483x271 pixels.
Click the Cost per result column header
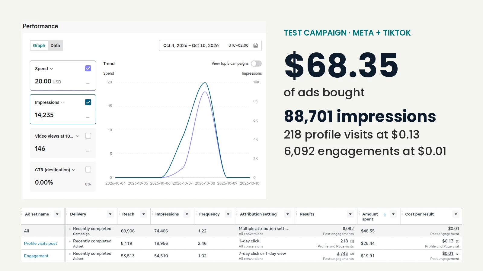[x=420, y=214]
